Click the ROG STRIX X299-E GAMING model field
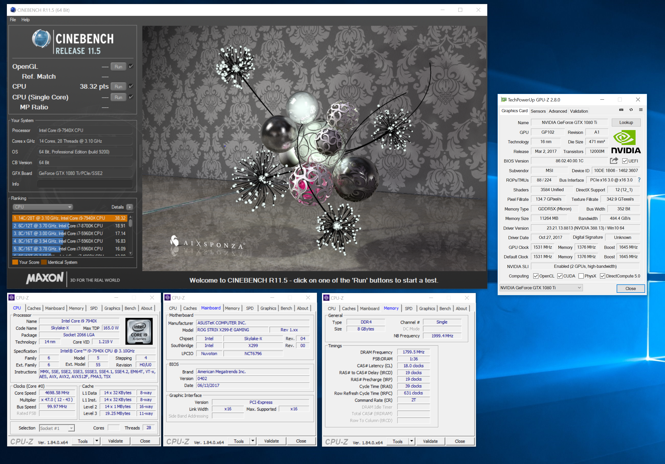The height and width of the screenshot is (464, 665). point(232,330)
